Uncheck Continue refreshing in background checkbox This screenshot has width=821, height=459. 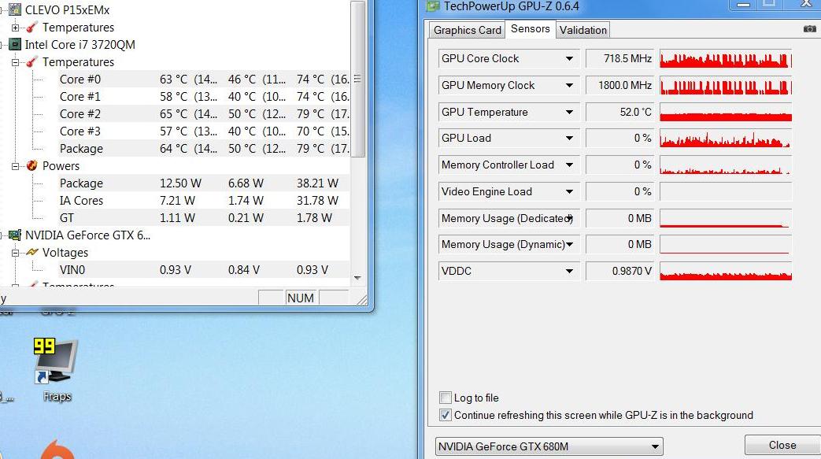445,415
